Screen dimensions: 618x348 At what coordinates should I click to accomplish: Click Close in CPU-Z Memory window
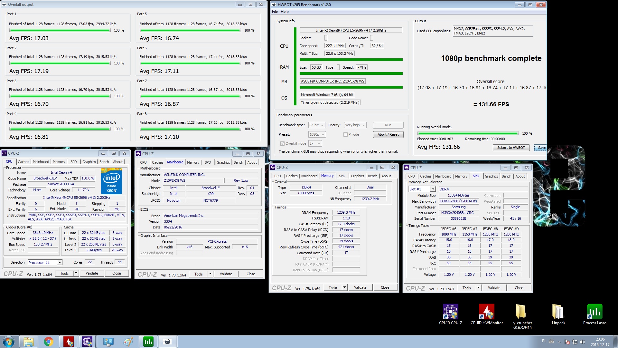pyautogui.click(x=385, y=287)
